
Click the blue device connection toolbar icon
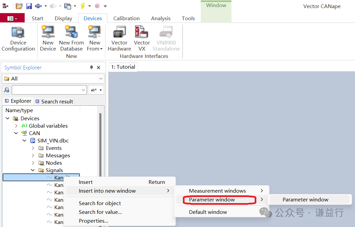(38, 6)
